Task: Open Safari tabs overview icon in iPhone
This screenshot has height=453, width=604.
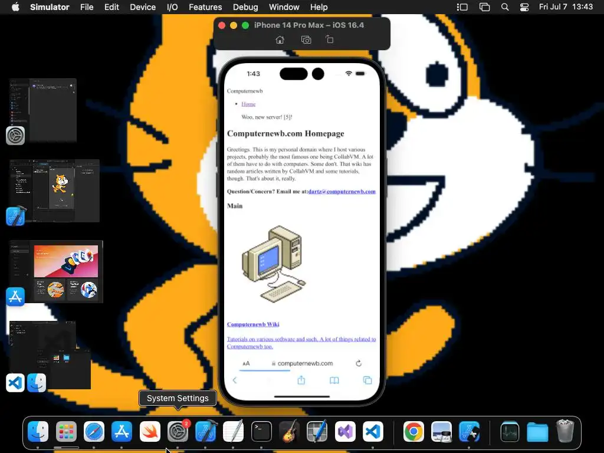Action: 367,380
